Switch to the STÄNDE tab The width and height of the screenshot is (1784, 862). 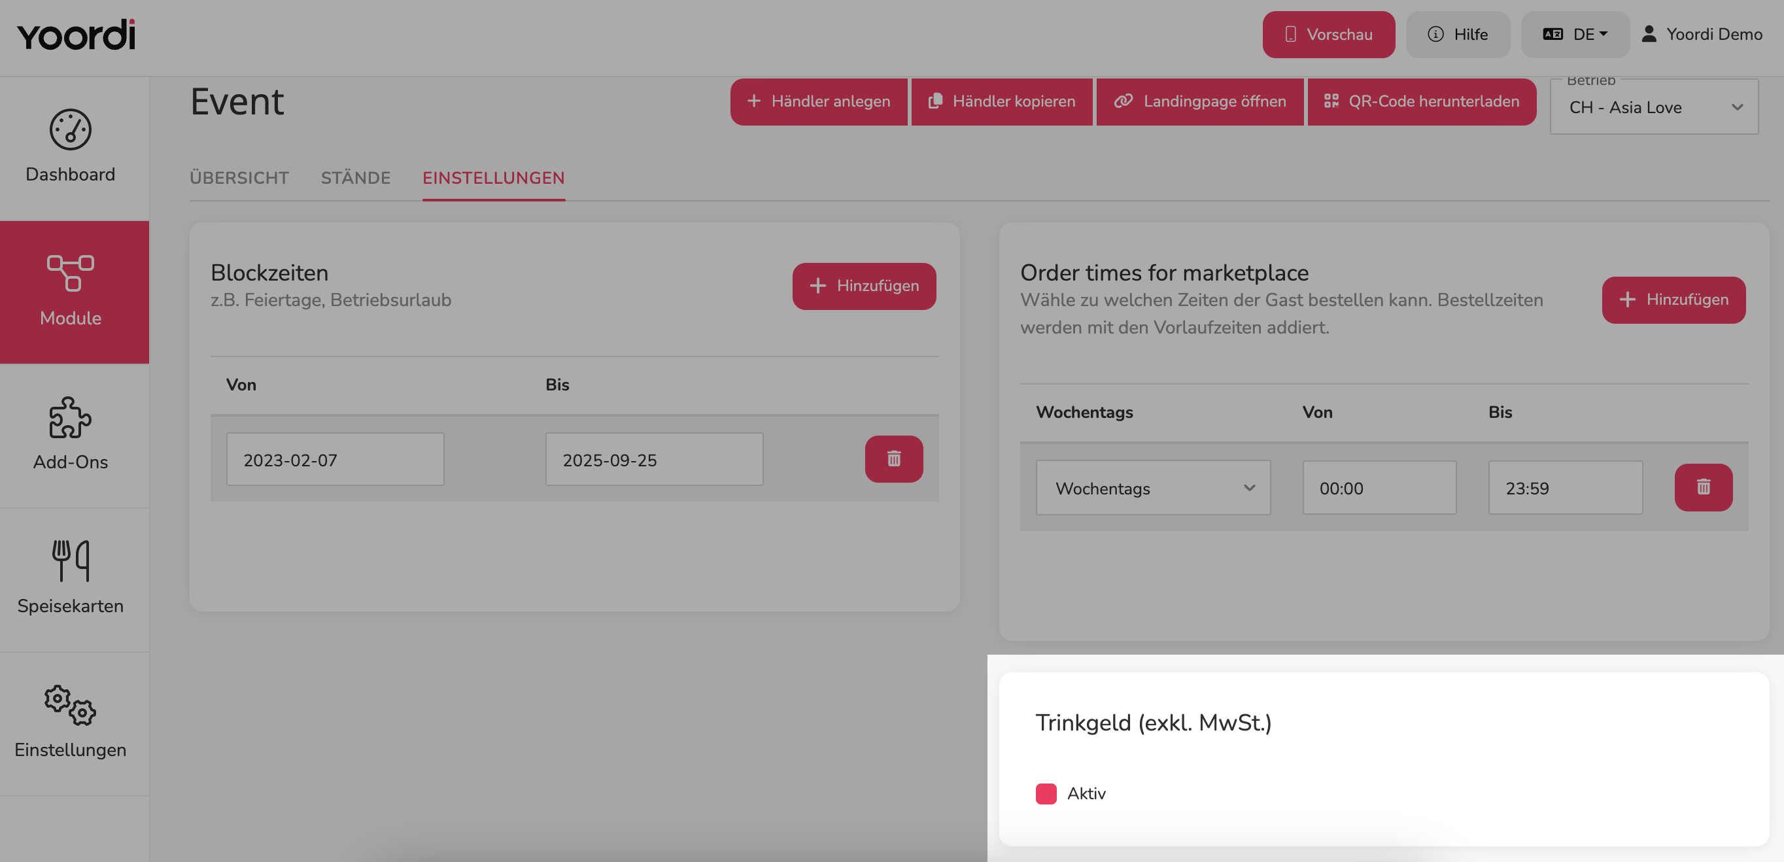pyautogui.click(x=355, y=178)
